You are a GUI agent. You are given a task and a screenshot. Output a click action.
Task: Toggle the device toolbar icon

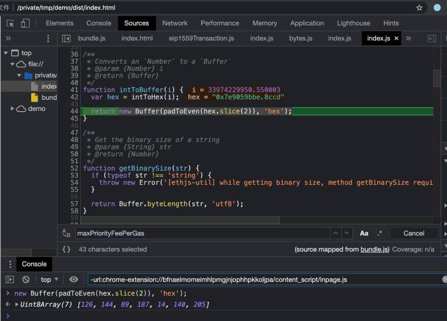pos(25,23)
